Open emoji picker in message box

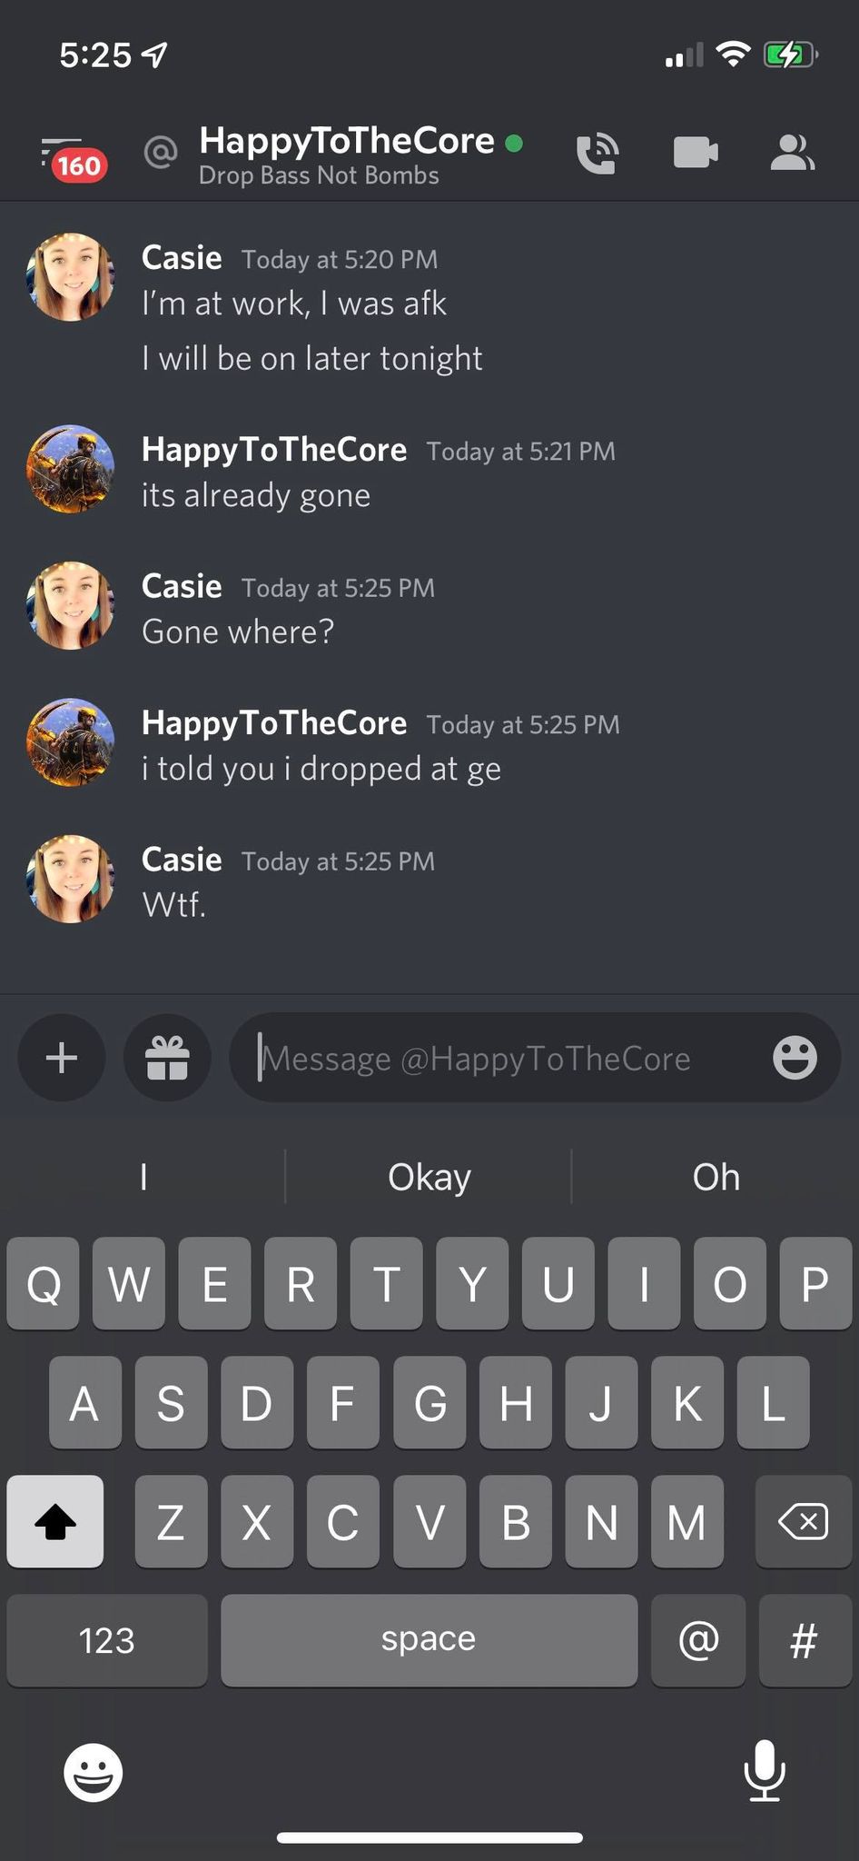(795, 1058)
